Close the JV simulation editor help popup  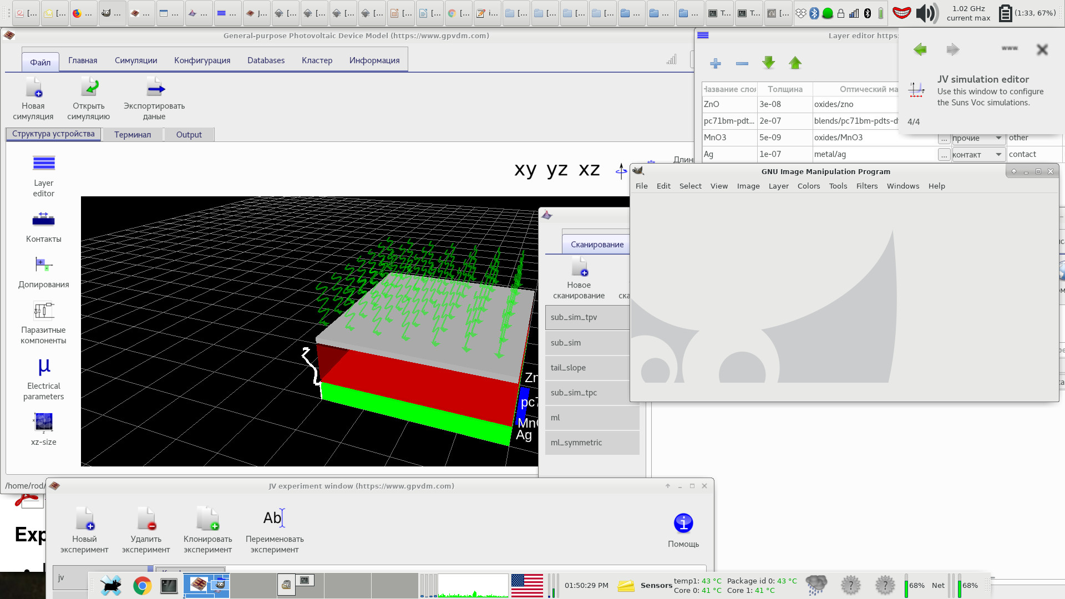tap(1042, 50)
